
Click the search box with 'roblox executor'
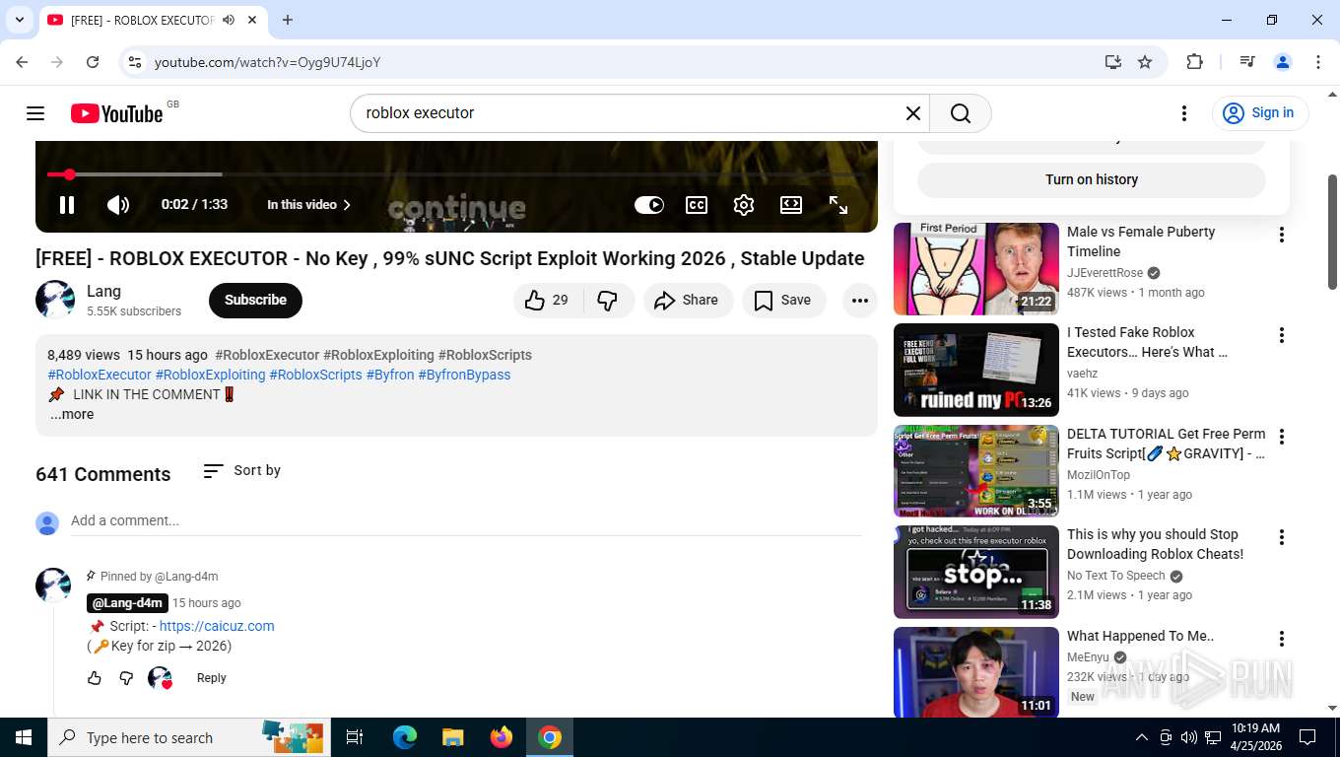[631, 113]
